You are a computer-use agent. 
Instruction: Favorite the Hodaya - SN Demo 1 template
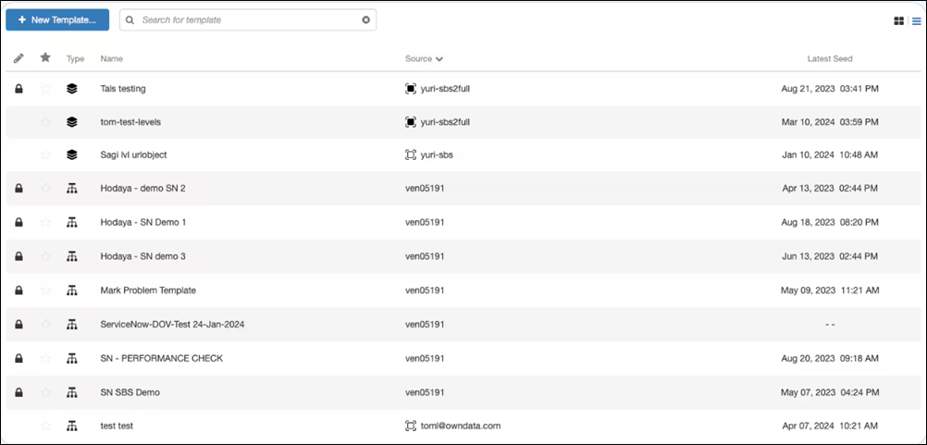[x=45, y=222]
